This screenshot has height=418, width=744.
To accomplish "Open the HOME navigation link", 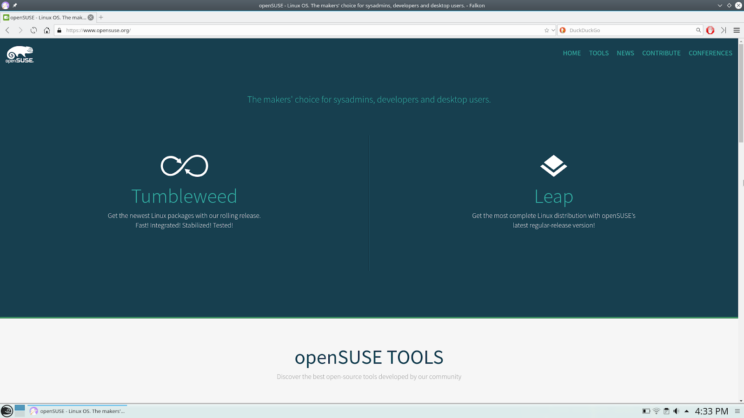I will (x=572, y=53).
